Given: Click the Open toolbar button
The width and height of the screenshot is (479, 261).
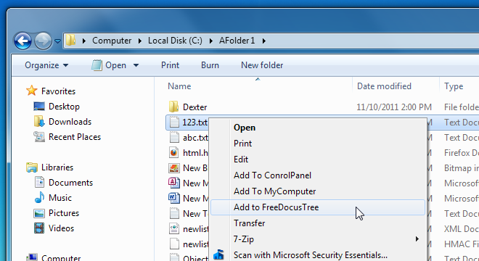Looking at the screenshot, I should click(109, 65).
